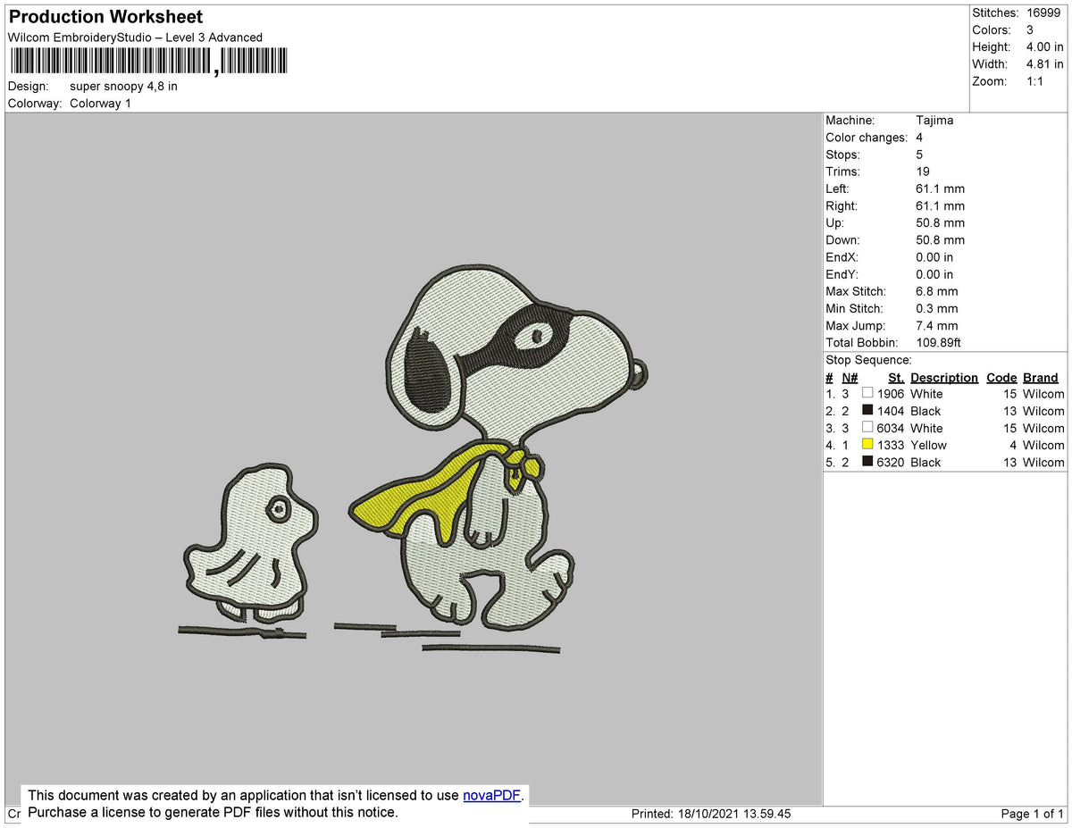This screenshot has height=828, width=1072.
Task: Click the White 6034 thread swatch
Action: point(867,427)
